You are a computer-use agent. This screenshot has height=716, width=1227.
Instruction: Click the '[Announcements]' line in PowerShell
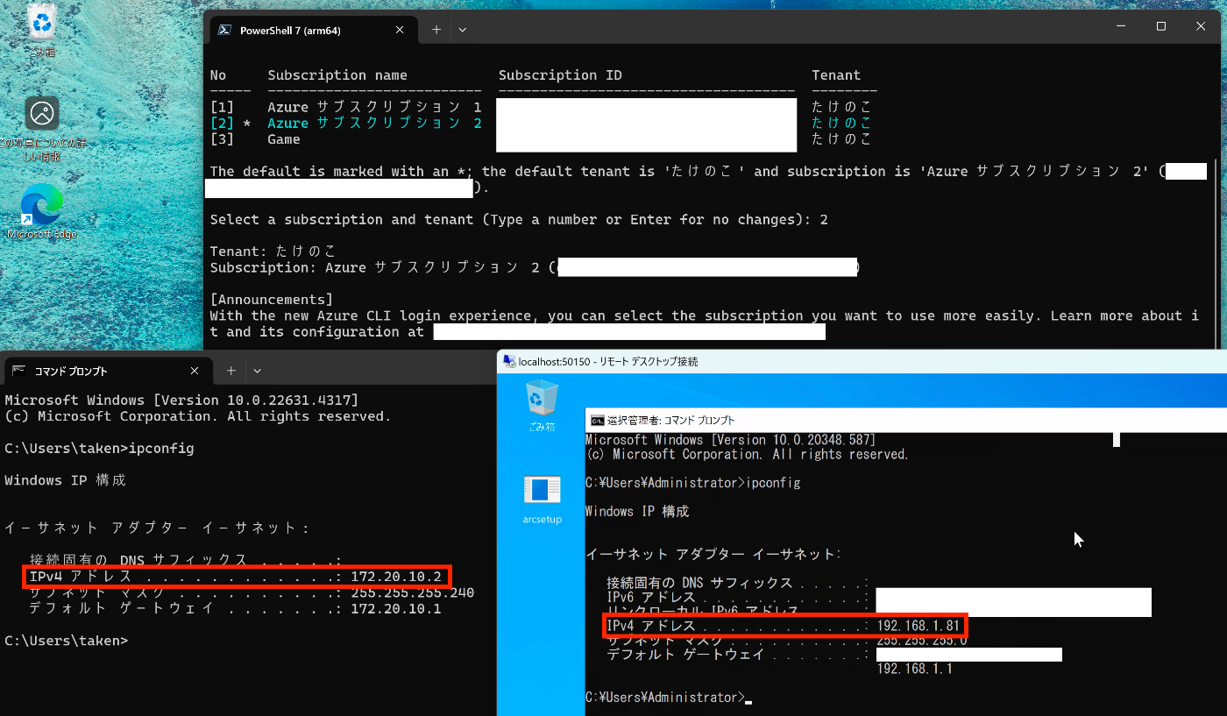click(x=272, y=300)
